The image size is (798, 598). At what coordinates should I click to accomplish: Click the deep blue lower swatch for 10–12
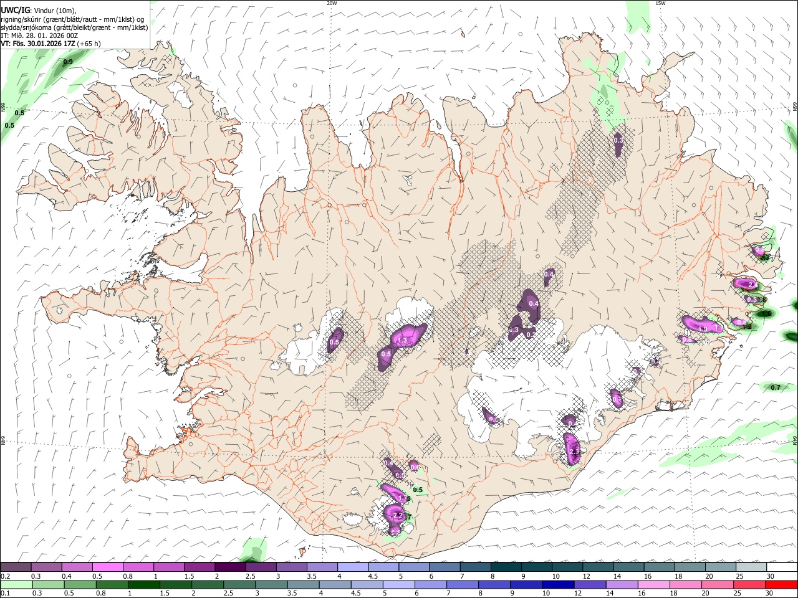(557, 584)
